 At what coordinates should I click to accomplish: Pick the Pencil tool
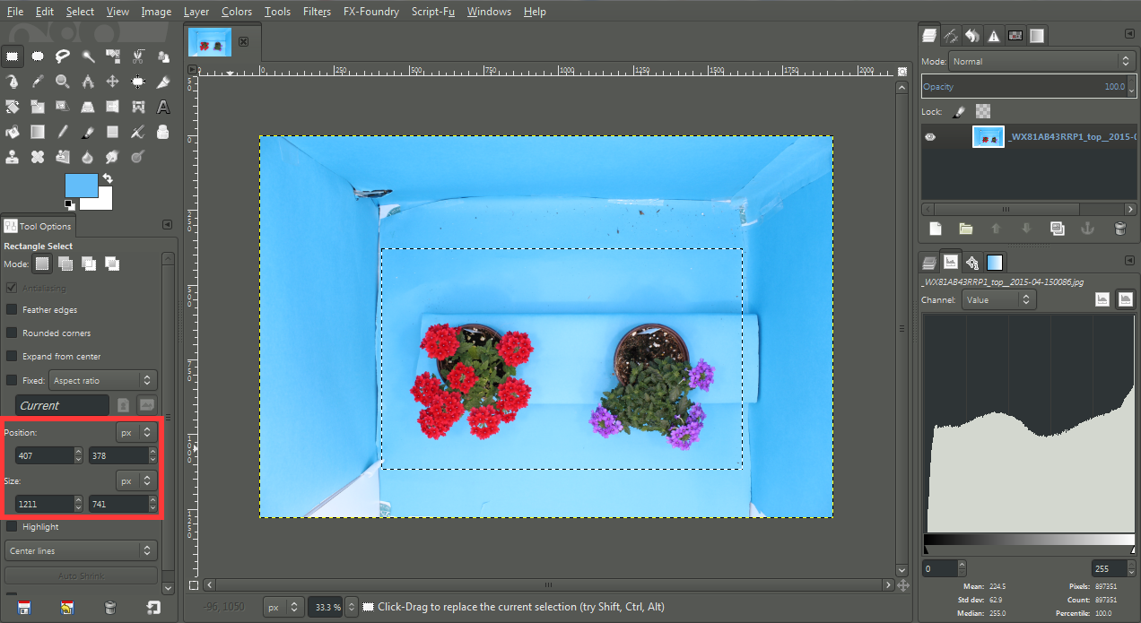(x=63, y=132)
